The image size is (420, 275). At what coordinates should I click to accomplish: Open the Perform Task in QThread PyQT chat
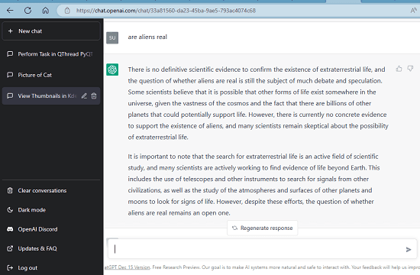pyautogui.click(x=51, y=54)
